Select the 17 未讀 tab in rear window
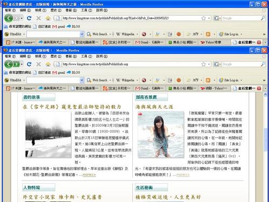Screen dimensions: 269x202 coord(20,42)
